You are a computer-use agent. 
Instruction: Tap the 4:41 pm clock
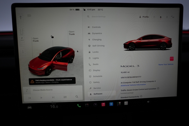(x=91, y=9)
